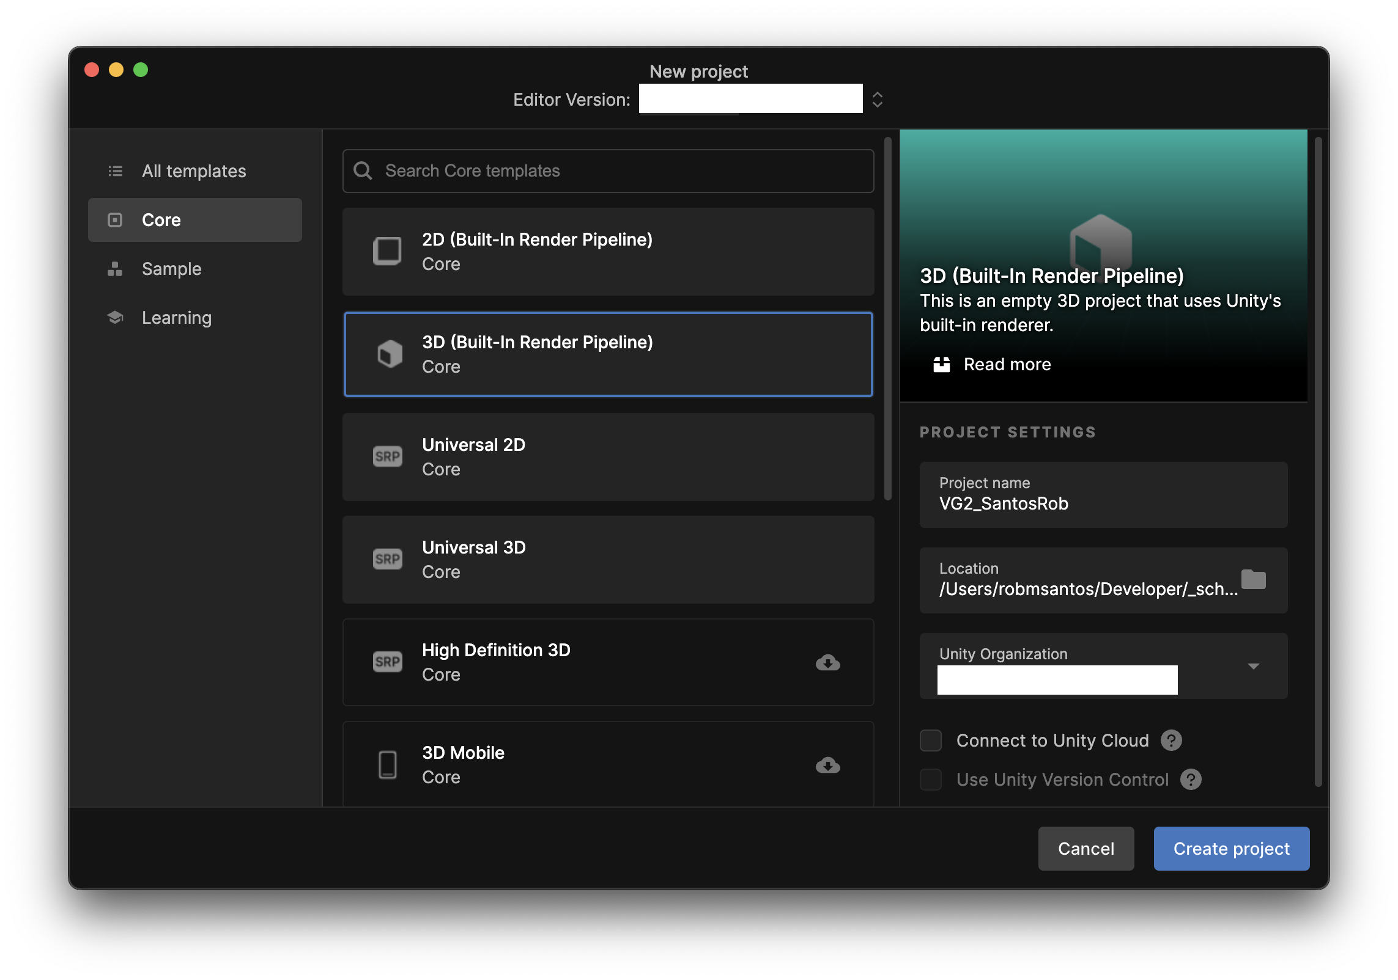Click the Read more link
The image size is (1398, 980).
point(1007,365)
